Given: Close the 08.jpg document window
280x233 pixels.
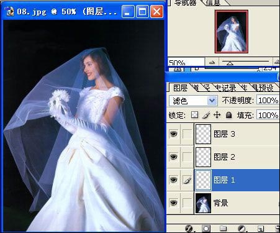Looking at the screenshot, I should point(156,11).
